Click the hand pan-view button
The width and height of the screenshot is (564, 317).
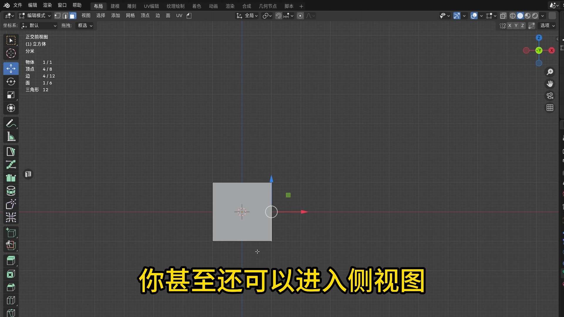pyautogui.click(x=550, y=84)
